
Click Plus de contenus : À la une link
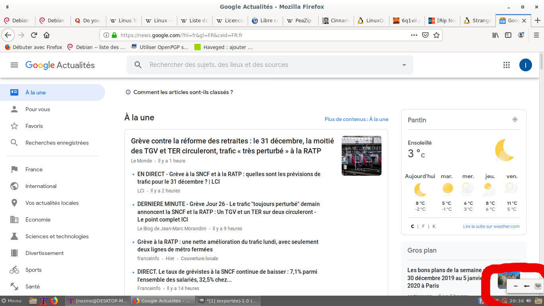[356, 119]
